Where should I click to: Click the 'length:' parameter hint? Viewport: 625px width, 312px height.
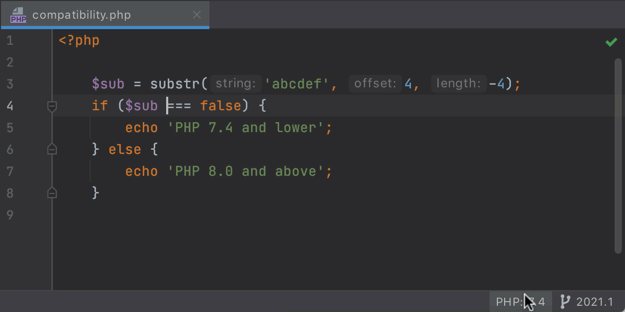458,84
